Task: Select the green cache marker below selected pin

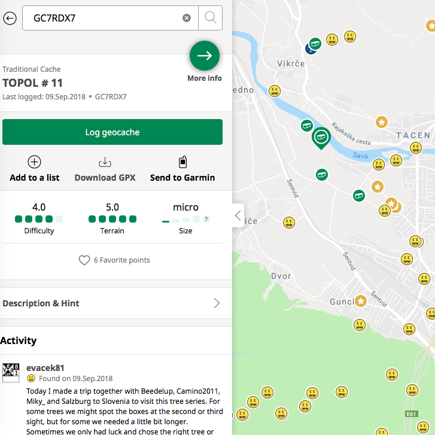Action: click(x=322, y=175)
